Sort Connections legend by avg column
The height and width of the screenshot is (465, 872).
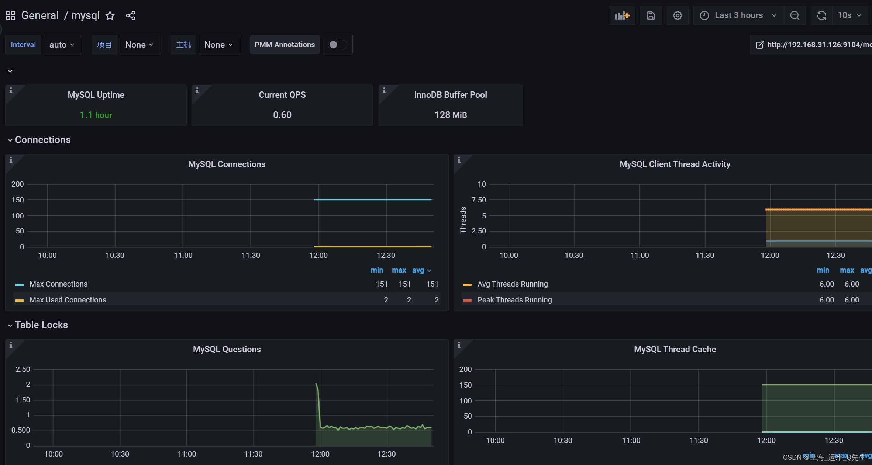pyautogui.click(x=421, y=270)
